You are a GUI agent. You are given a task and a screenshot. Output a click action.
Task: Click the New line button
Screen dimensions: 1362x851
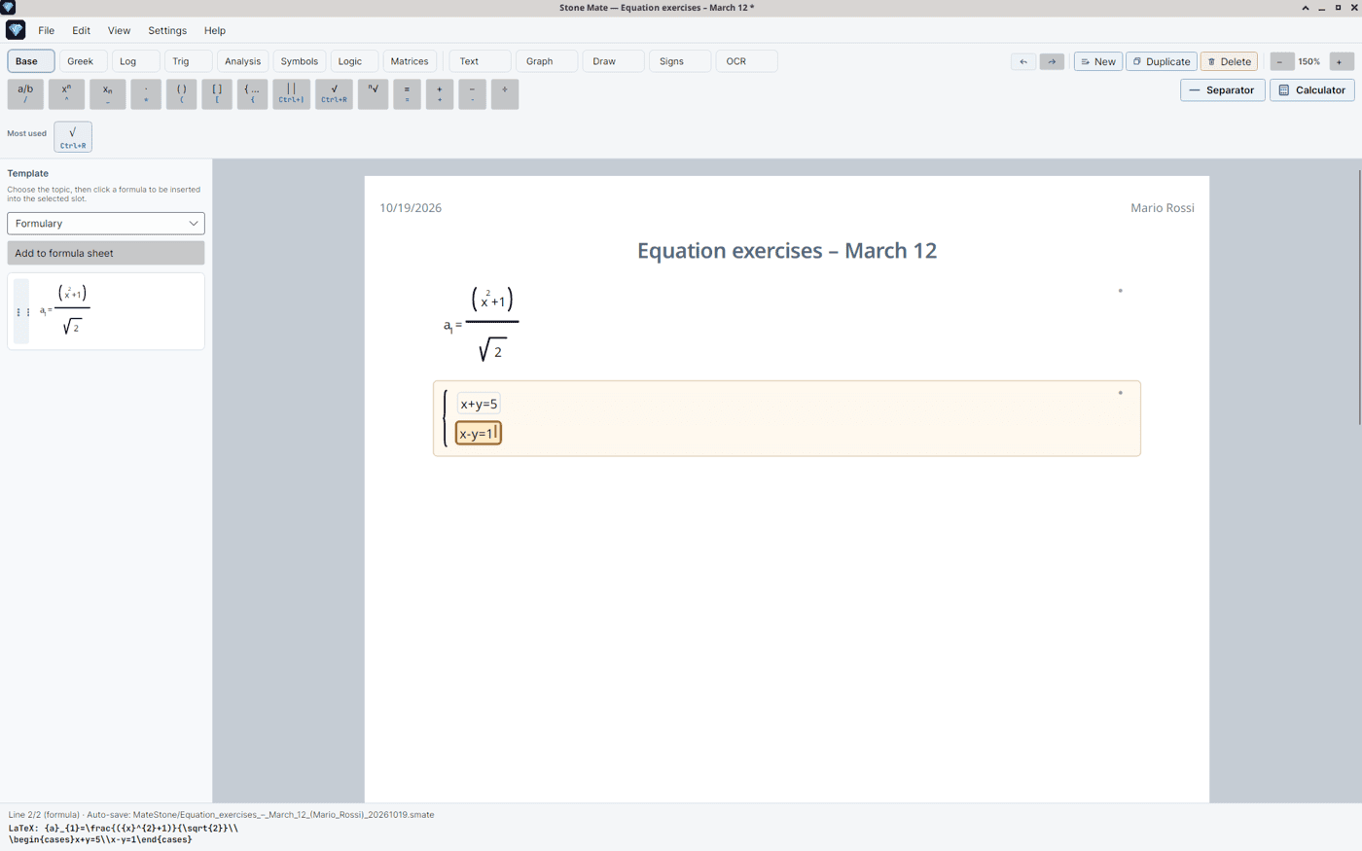[1098, 61]
